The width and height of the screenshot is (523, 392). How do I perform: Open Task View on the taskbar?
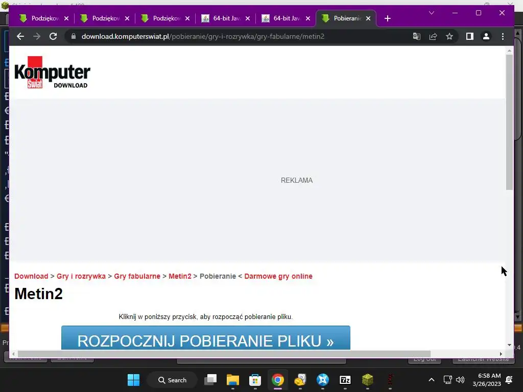coord(210,380)
